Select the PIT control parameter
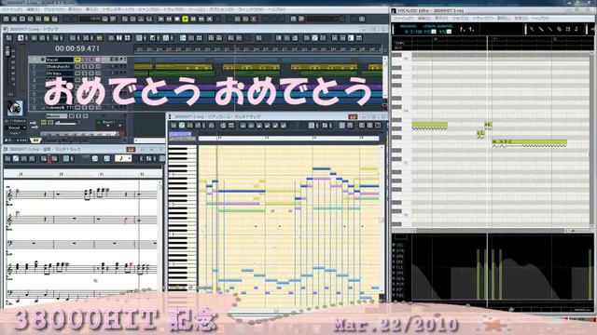 398,289
